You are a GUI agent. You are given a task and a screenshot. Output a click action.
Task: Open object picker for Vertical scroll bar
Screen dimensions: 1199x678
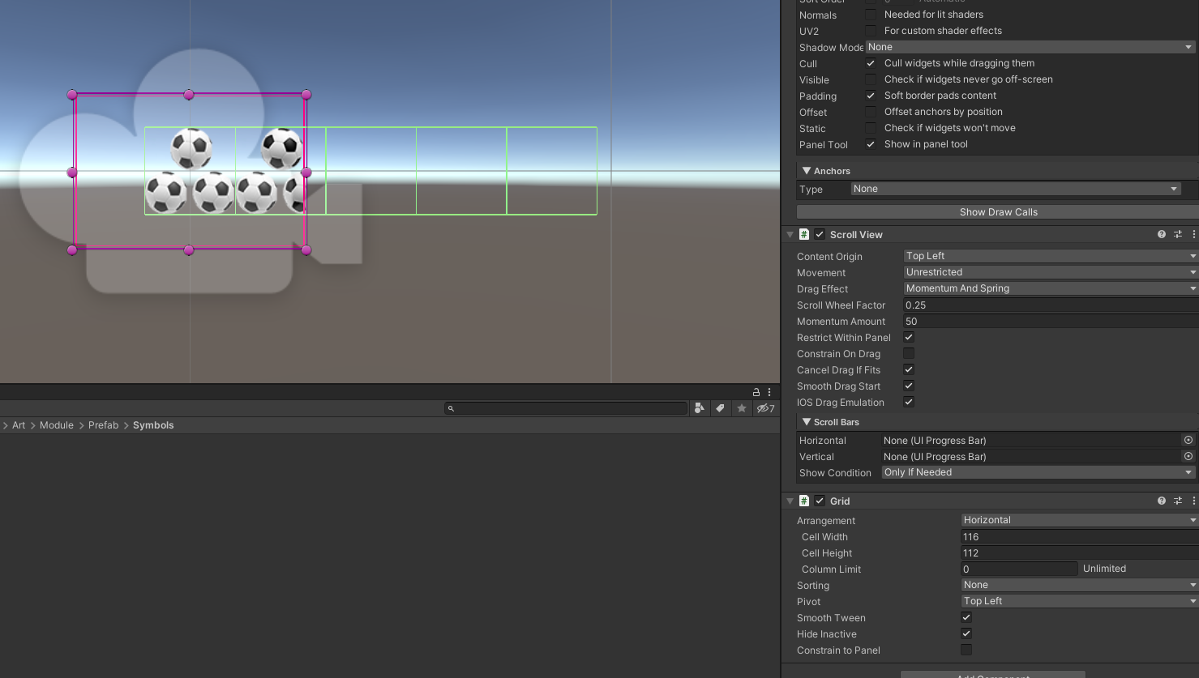[1188, 456]
